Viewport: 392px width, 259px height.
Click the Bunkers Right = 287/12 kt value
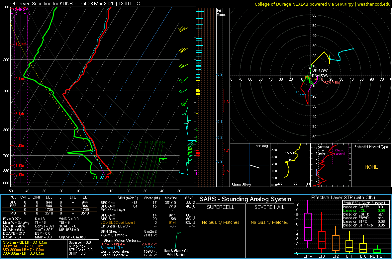[129, 244]
